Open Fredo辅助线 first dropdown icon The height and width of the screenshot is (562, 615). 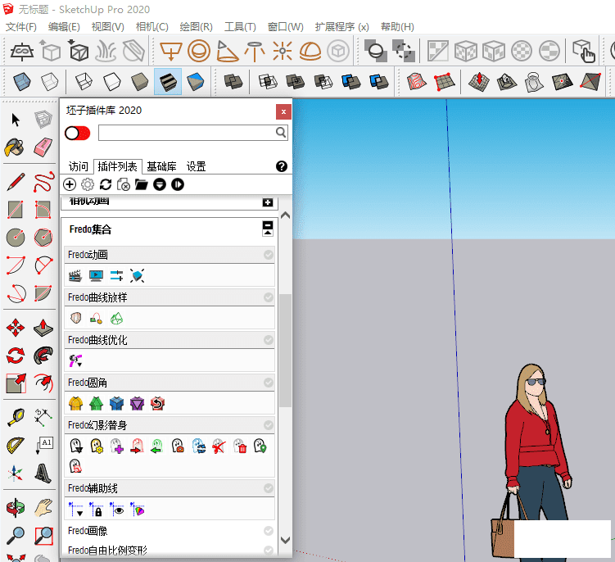pos(75,510)
